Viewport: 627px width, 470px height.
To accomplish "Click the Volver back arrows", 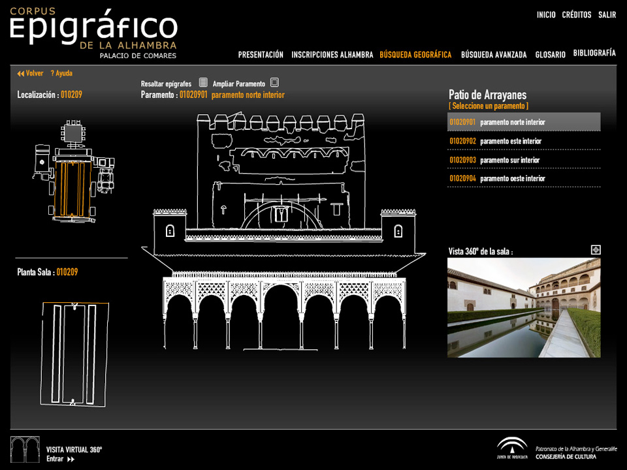I will point(20,74).
